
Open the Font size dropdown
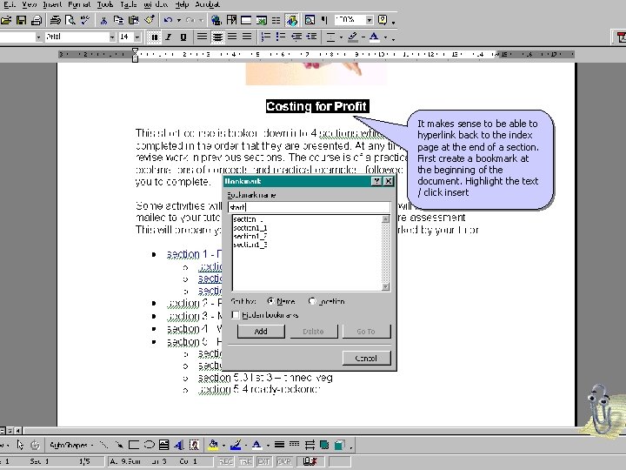(137, 37)
